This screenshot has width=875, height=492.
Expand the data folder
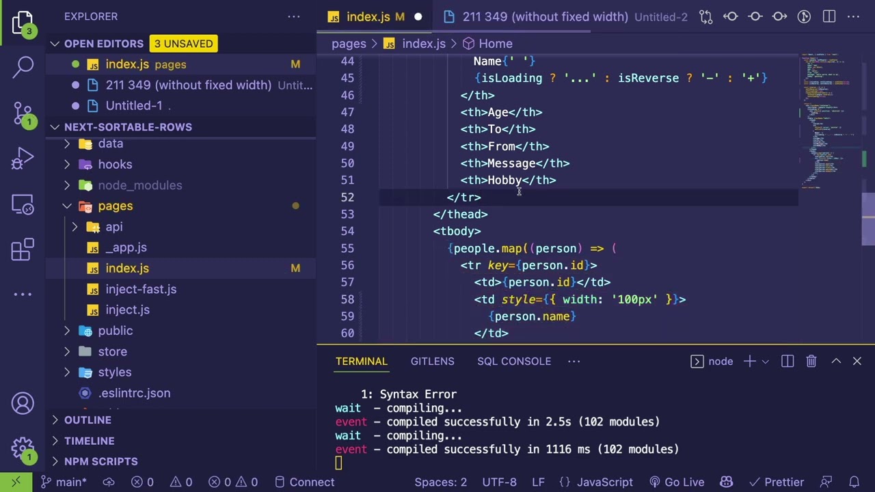pos(67,143)
